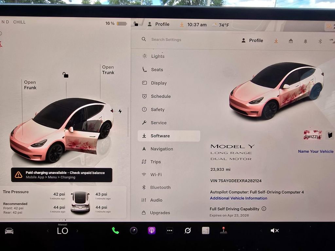Open the Safety settings menu
Viewport: 335px width, 251px height.
[x=153, y=109]
